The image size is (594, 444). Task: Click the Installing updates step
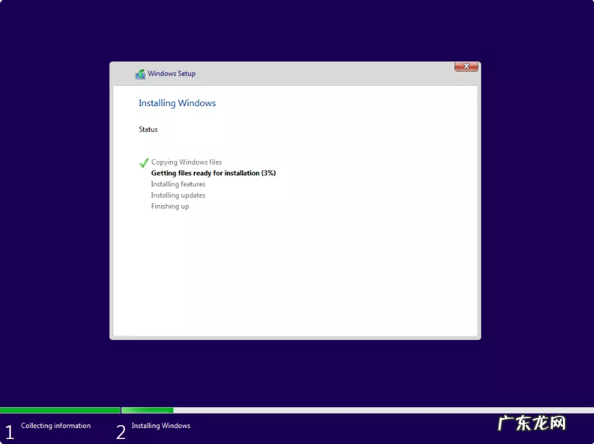pos(178,196)
